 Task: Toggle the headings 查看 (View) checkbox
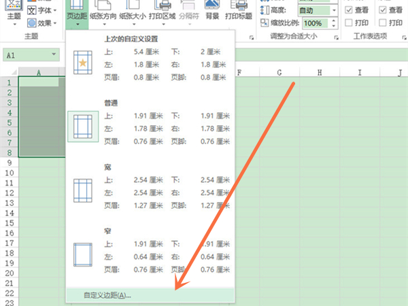(x=383, y=11)
